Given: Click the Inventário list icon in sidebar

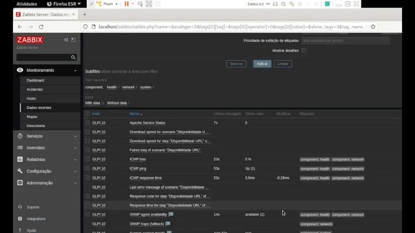Looking at the screenshot, I should pos(20,148).
